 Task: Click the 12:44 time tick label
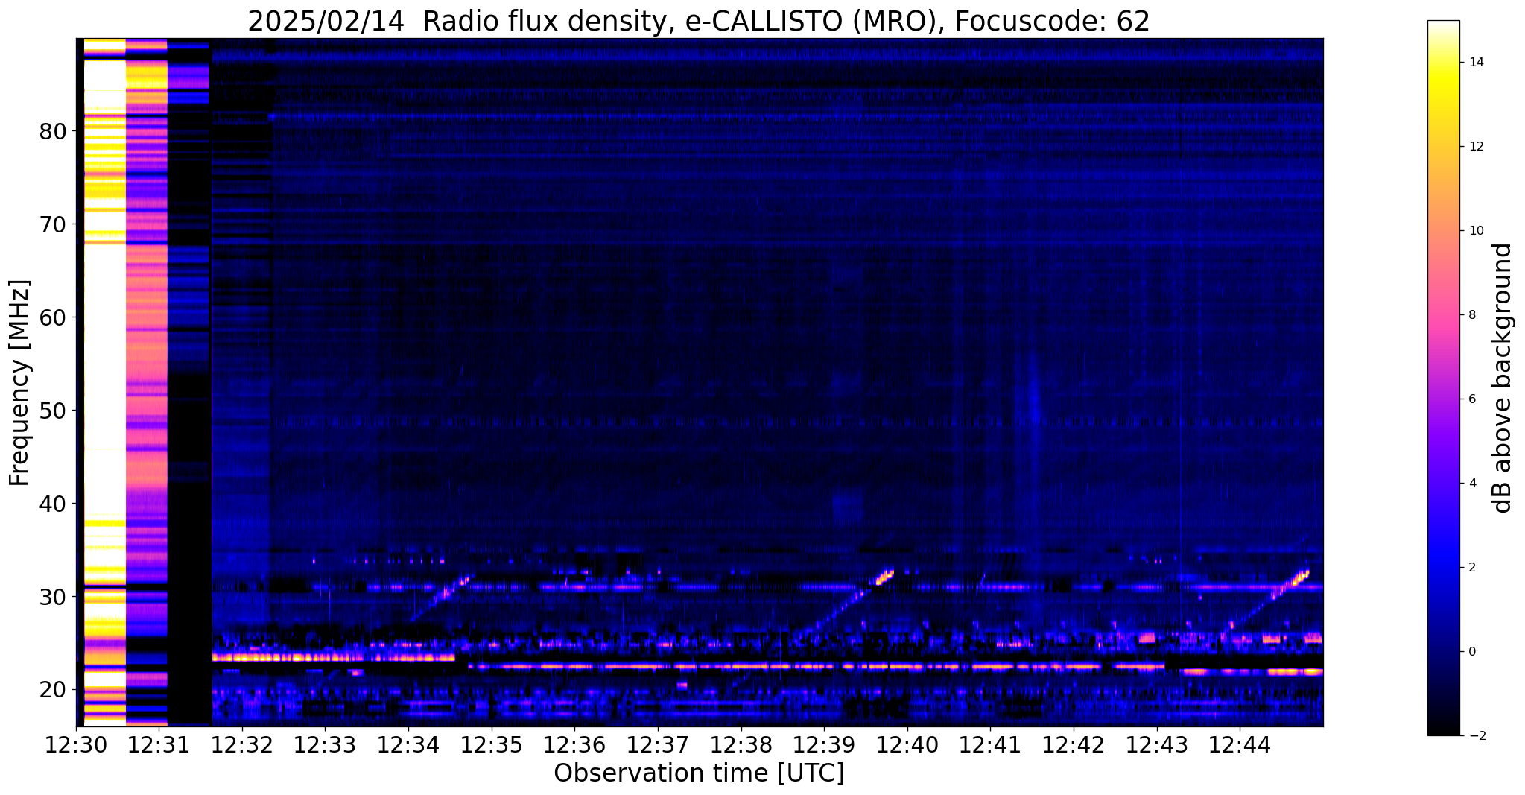pos(1240,744)
